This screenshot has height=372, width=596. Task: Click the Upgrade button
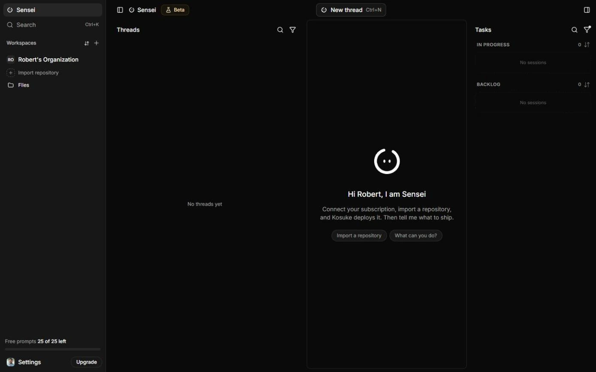point(86,362)
